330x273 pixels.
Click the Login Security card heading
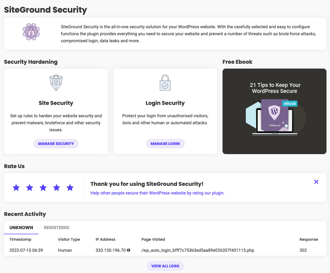point(165,103)
